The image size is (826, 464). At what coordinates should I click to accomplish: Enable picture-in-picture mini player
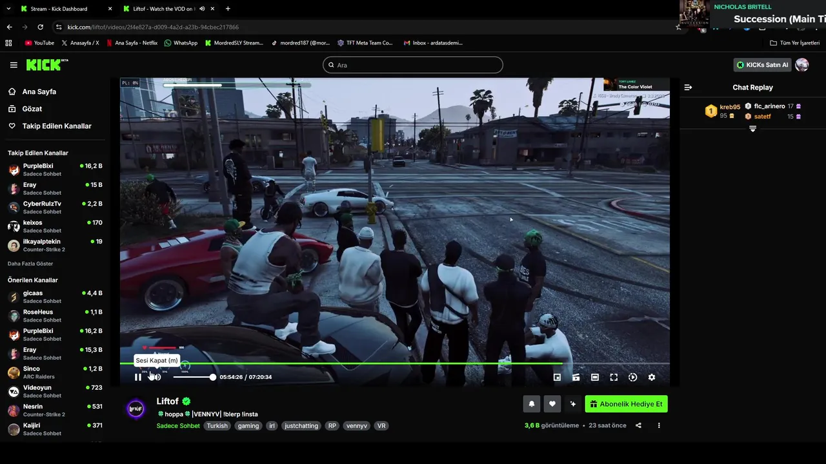(x=557, y=378)
